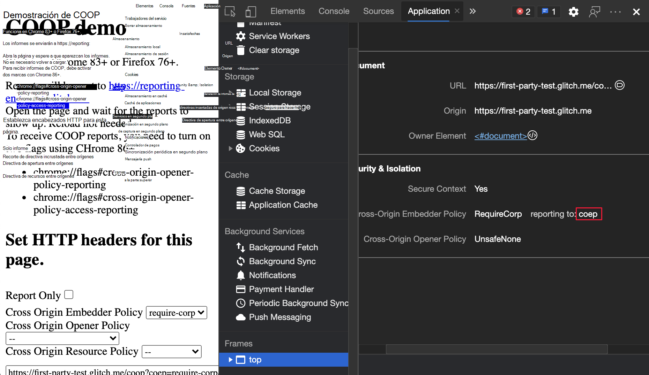The width and height of the screenshot is (649, 375).
Task: Click the Background Fetch arrows icon
Action: coord(241,247)
